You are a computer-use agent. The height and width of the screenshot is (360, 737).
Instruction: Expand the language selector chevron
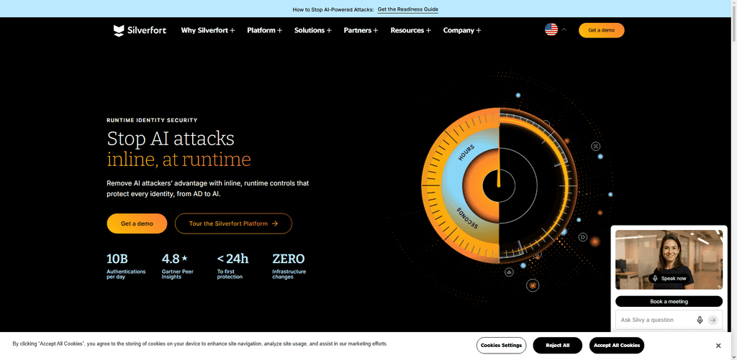[564, 29]
